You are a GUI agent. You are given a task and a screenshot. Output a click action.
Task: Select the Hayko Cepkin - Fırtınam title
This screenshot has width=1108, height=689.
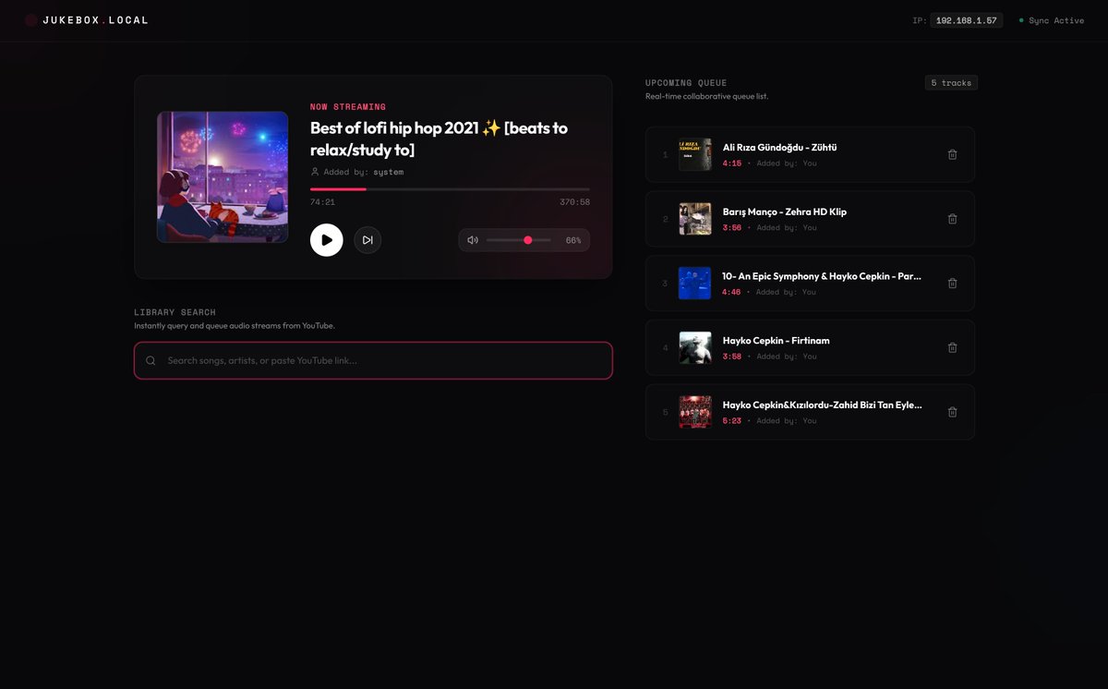click(777, 341)
